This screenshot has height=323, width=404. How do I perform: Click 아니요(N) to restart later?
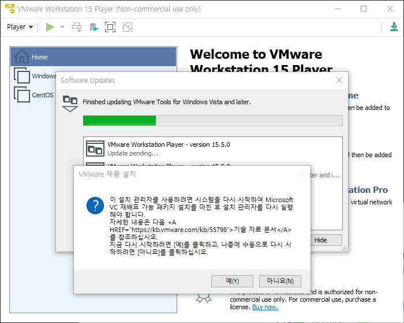coord(280,281)
